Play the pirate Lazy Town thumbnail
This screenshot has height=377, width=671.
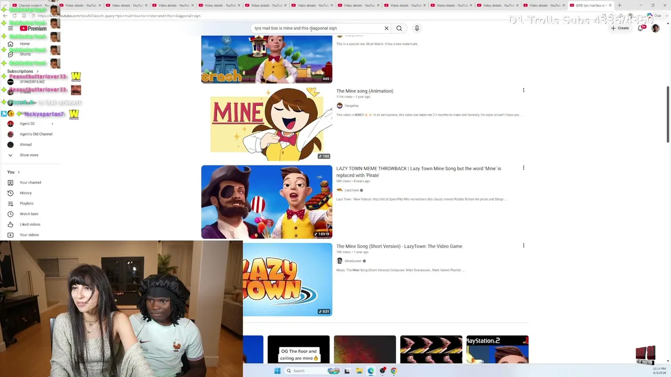(x=267, y=202)
